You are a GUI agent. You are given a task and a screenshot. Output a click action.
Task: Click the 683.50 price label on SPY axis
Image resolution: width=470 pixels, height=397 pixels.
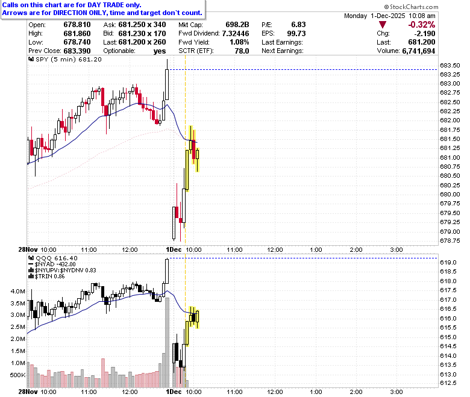pos(450,65)
